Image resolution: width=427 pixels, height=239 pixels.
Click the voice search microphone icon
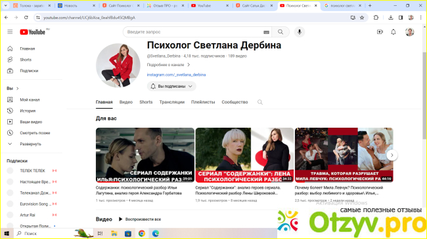[300, 32]
